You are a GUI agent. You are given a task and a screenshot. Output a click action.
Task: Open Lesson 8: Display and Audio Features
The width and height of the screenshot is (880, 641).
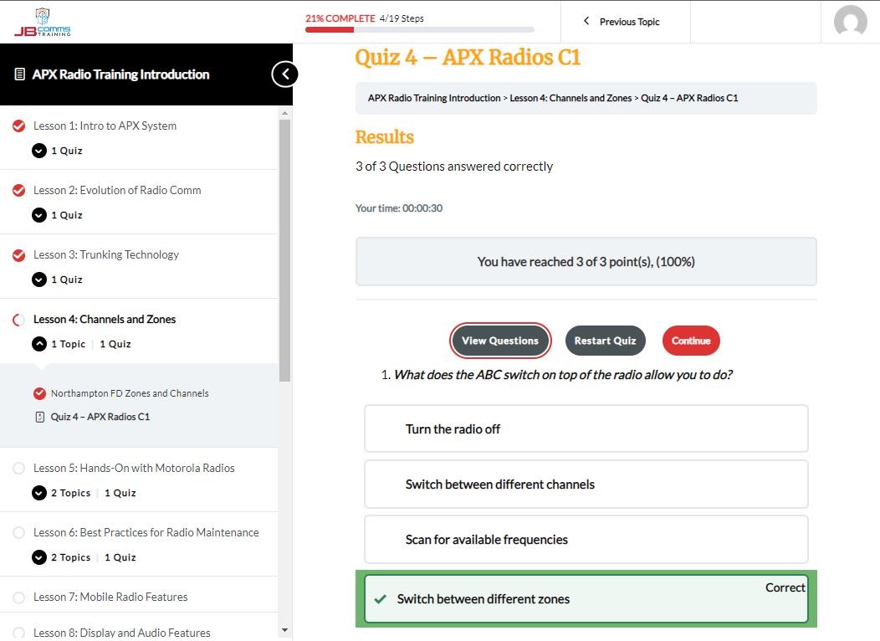(x=122, y=633)
